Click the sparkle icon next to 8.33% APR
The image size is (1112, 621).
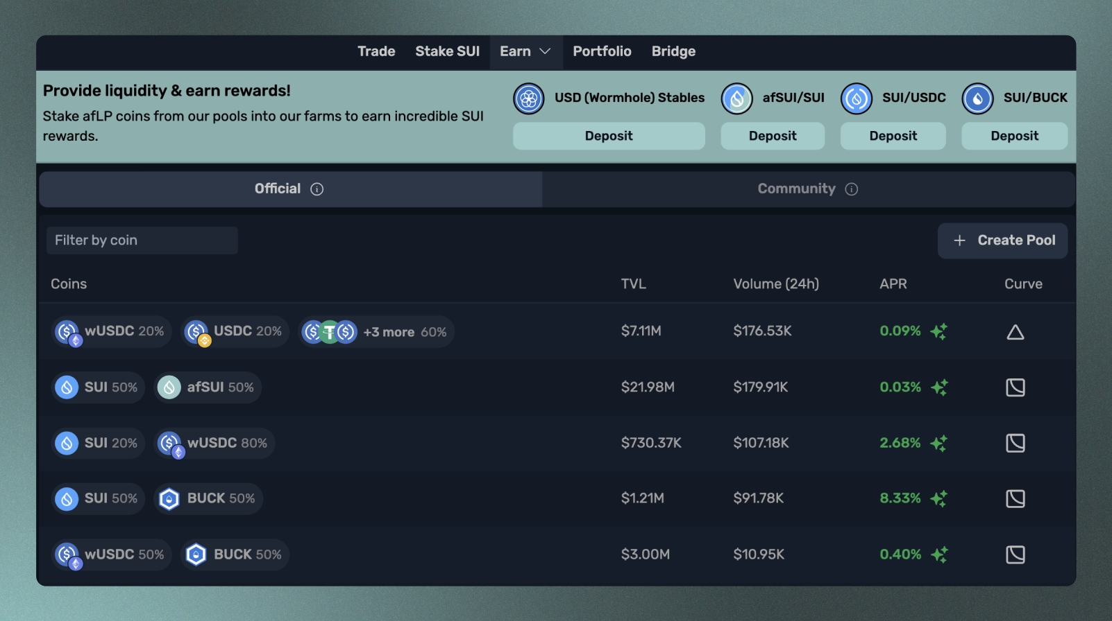[938, 498]
